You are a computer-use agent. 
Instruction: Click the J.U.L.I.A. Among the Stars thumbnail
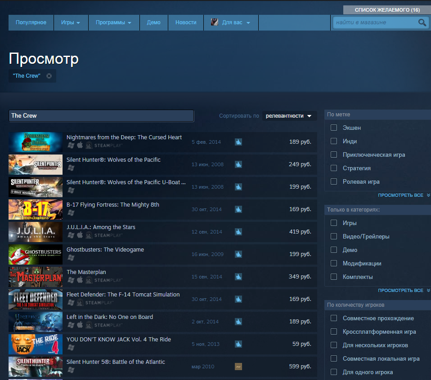[x=36, y=232]
